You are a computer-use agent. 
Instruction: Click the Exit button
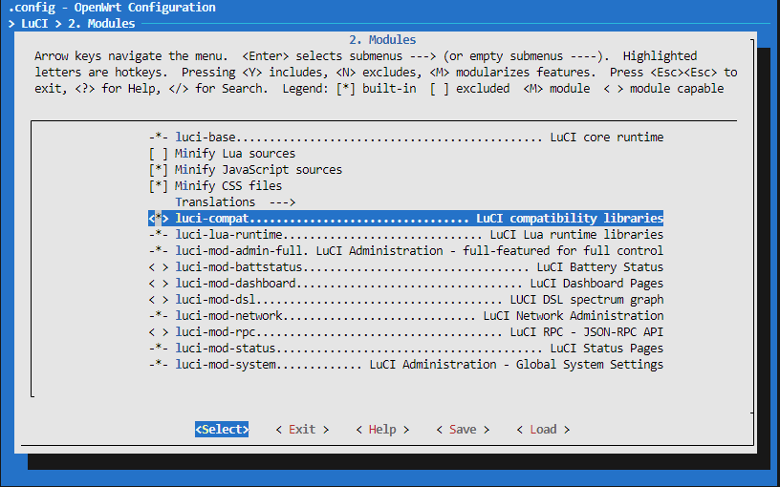tap(302, 430)
